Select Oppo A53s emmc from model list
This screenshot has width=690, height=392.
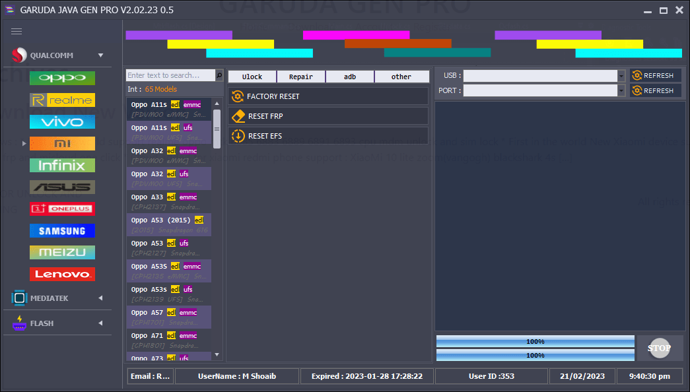point(168,271)
